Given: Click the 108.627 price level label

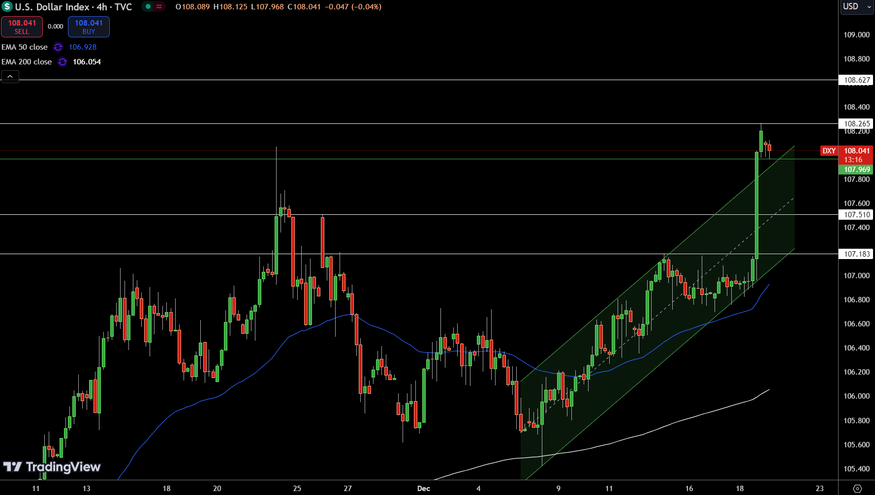Looking at the screenshot, I should [856, 80].
